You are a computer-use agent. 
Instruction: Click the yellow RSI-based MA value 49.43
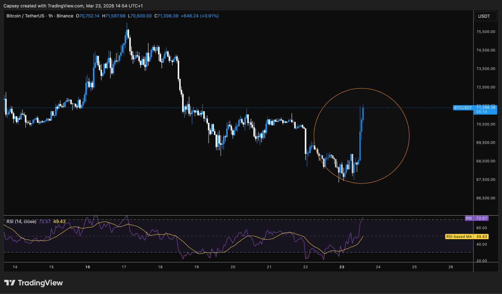pos(60,221)
